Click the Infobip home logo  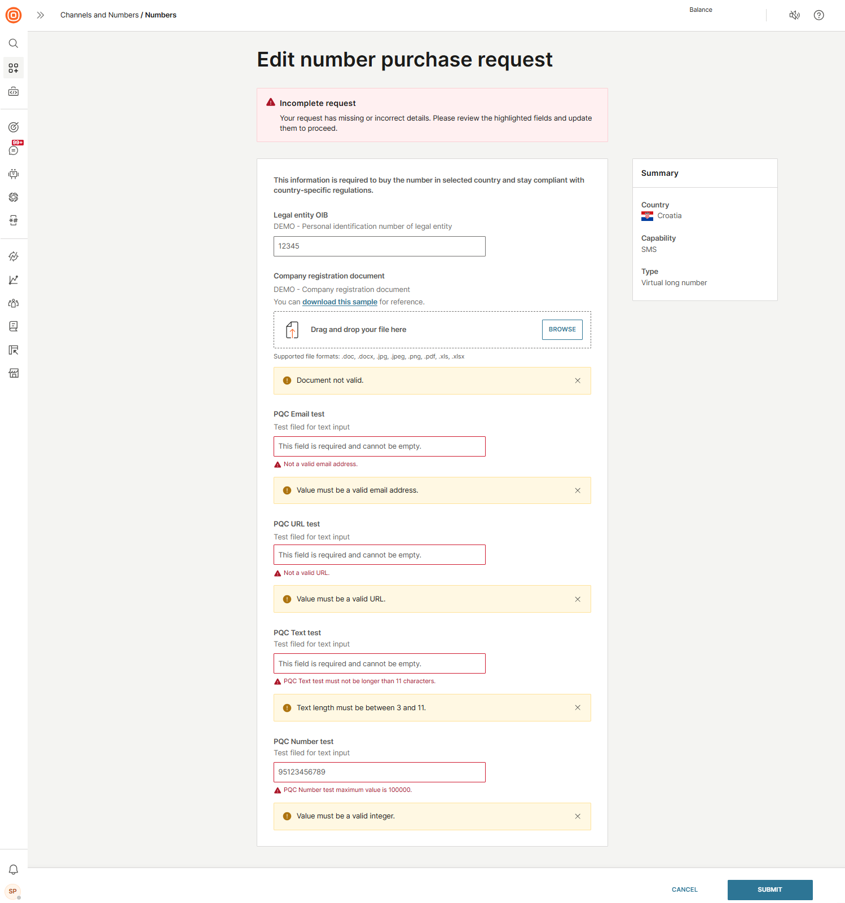click(14, 15)
